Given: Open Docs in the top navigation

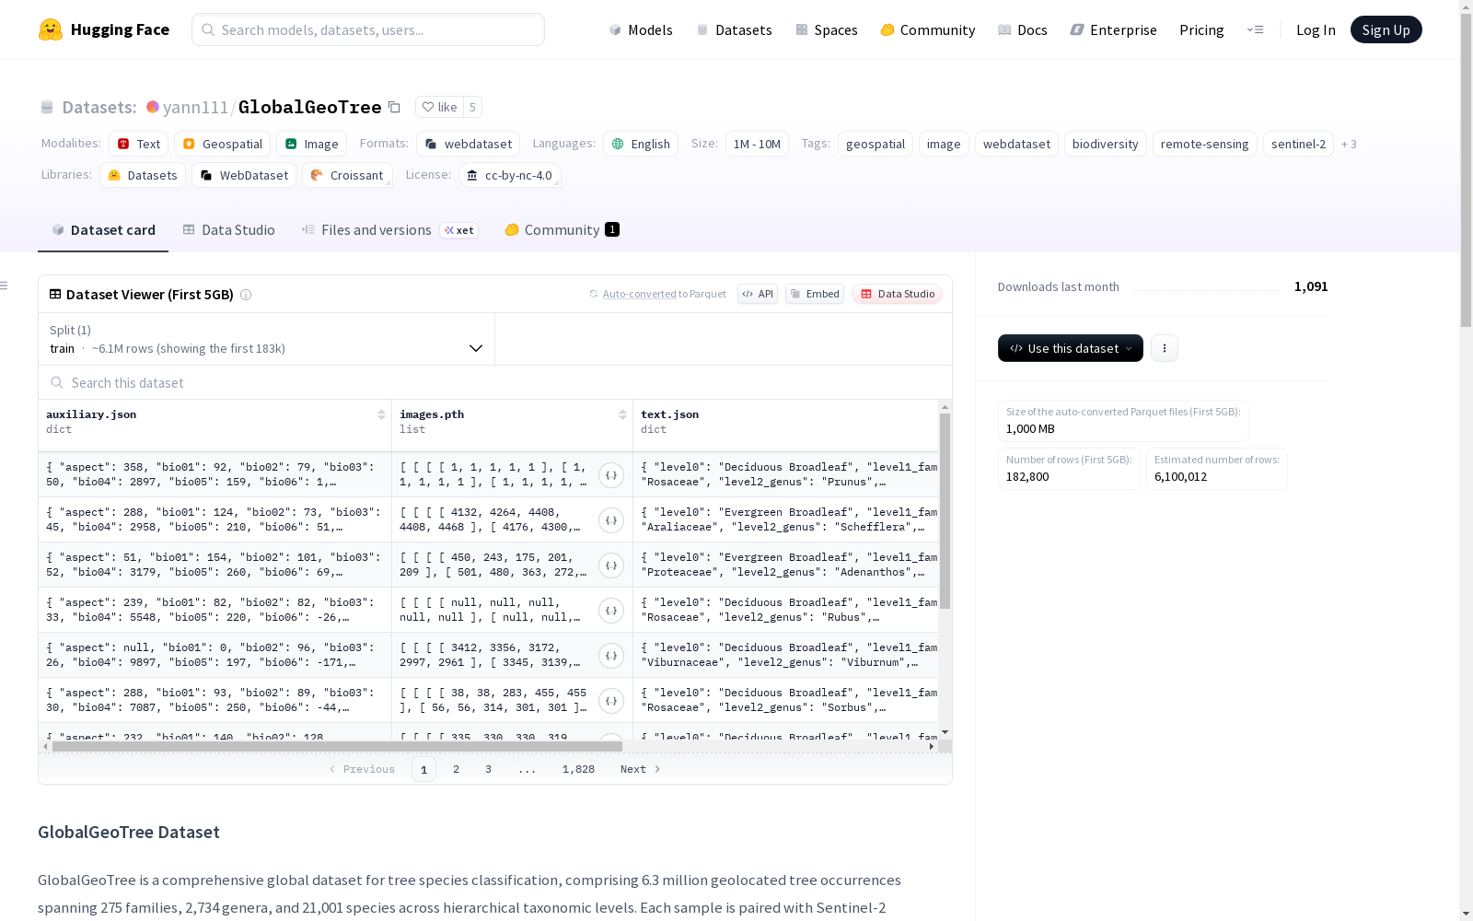Looking at the screenshot, I should point(1023,29).
